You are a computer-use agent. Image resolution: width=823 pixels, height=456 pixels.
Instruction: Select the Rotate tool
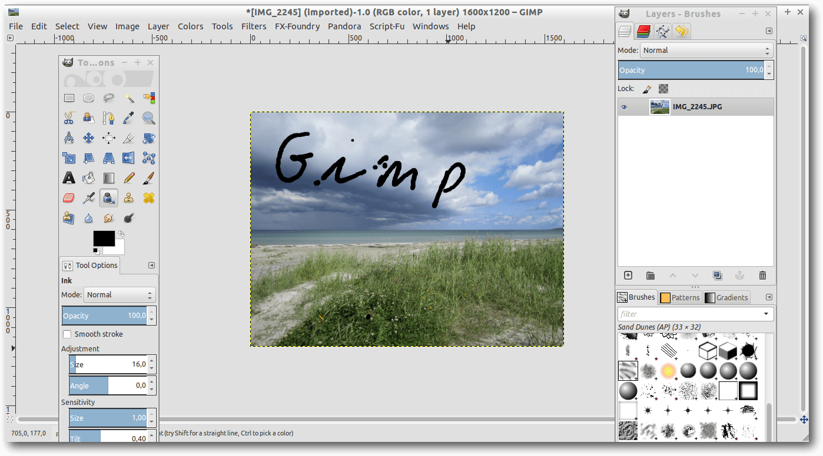[149, 138]
